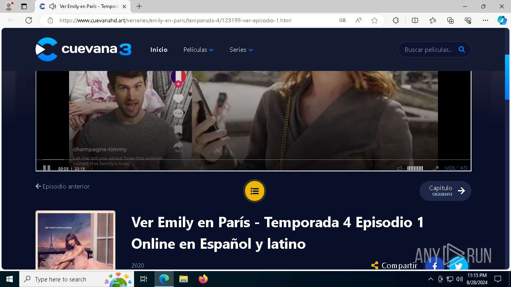Screen dimensions: 511x287
Task: Open the Copilot sidebar
Action: pyautogui.click(x=502, y=20)
